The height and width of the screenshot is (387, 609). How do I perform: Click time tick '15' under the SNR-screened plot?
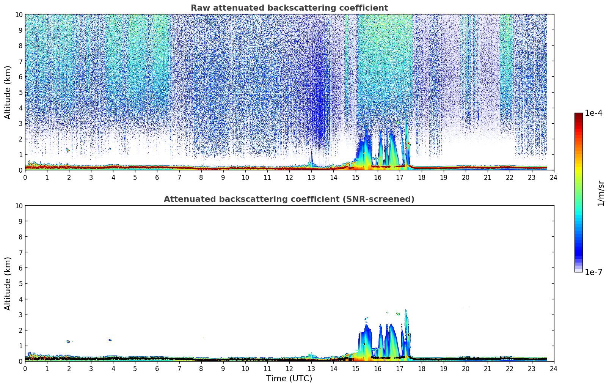[x=355, y=368]
